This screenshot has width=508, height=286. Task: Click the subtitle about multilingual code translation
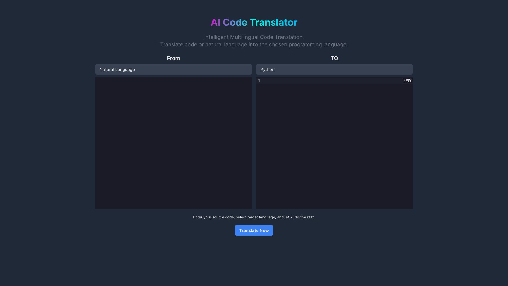[x=253, y=41]
